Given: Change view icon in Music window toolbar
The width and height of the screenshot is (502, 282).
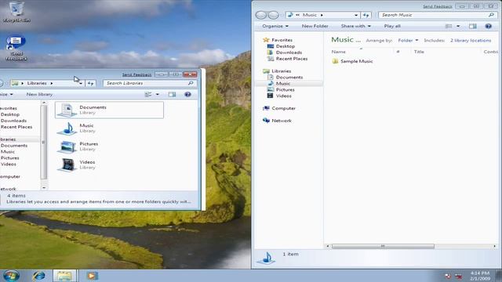Looking at the screenshot, I should click(449, 26).
